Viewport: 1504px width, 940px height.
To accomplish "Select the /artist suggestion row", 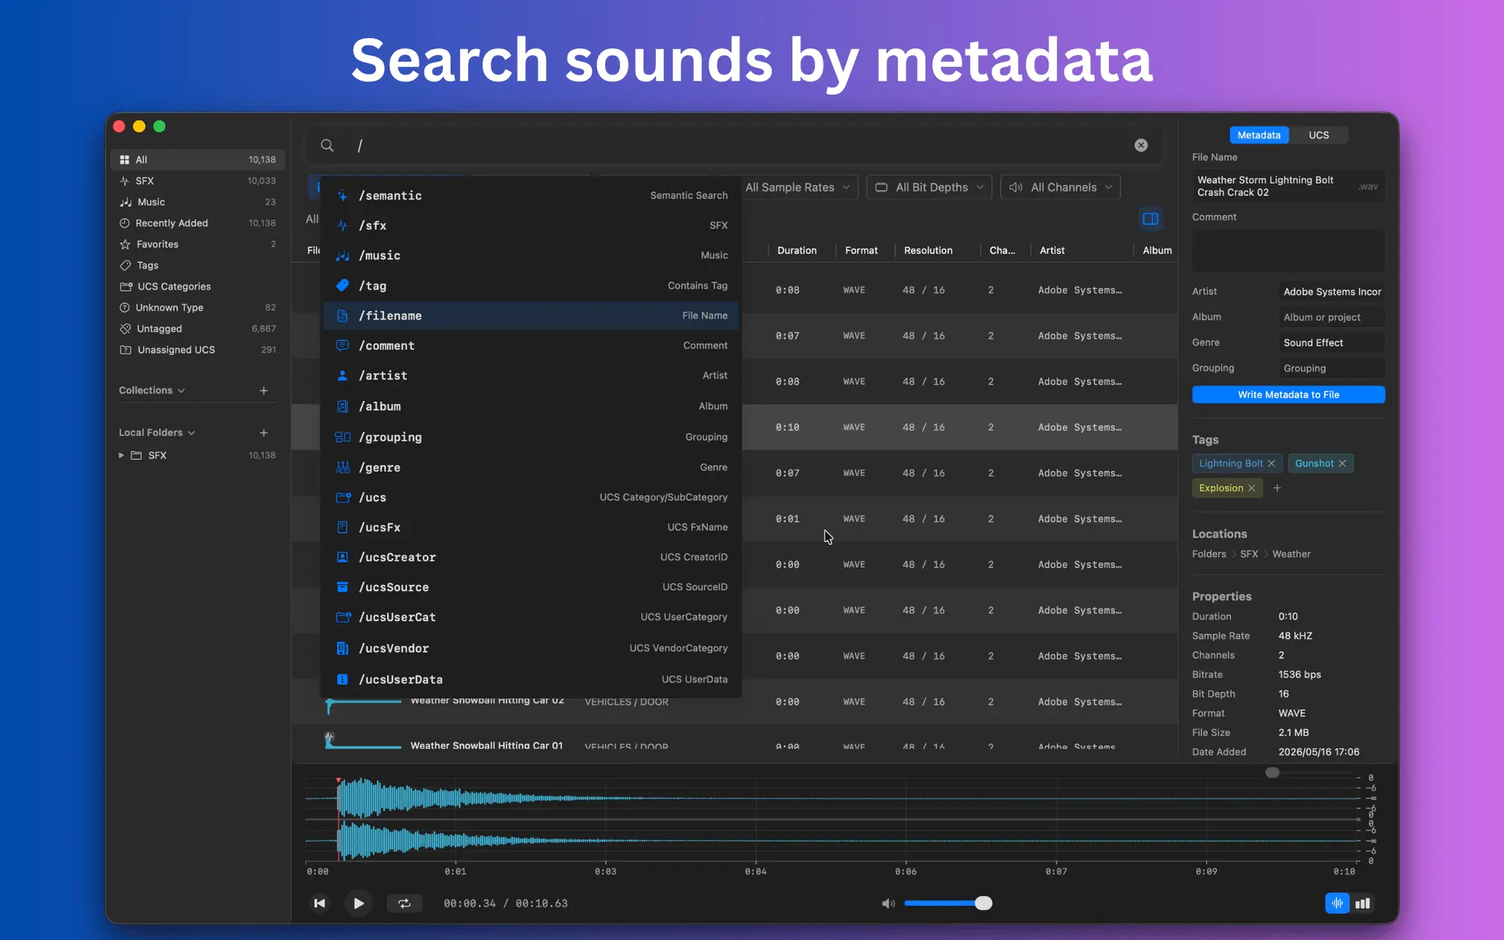I will pos(531,376).
